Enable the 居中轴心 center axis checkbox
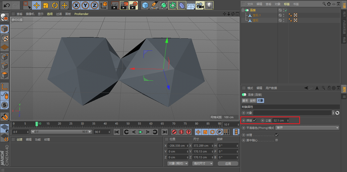The height and width of the screenshot is (172, 347). click(277, 140)
